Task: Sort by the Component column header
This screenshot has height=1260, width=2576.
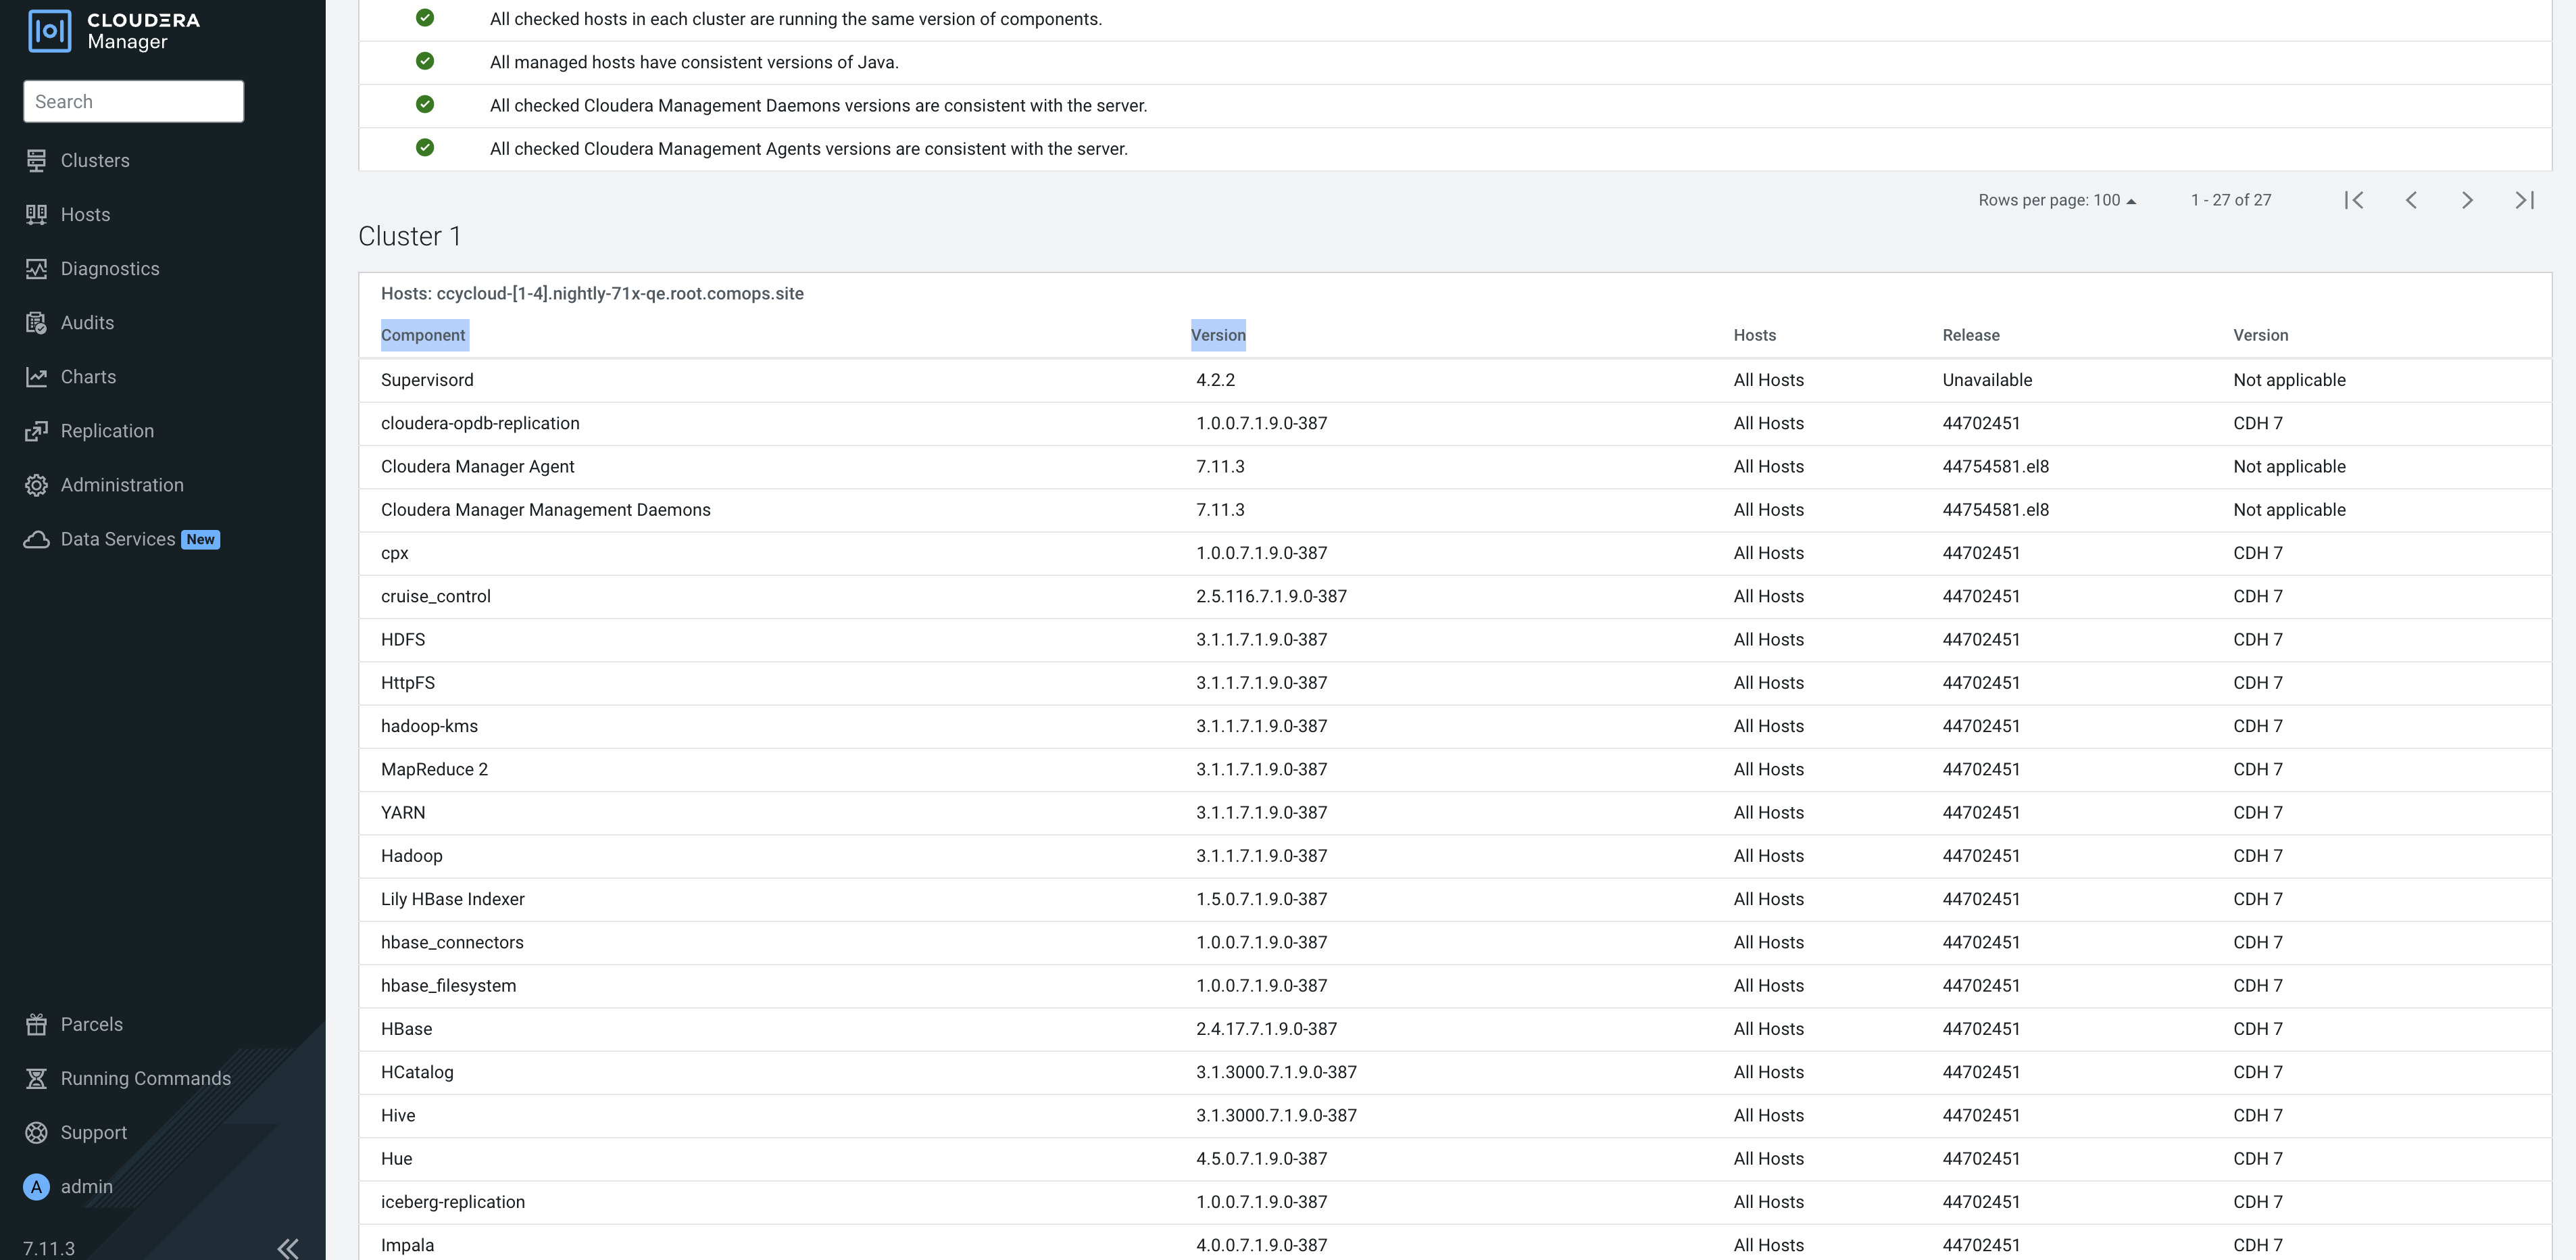Action: coord(423,335)
